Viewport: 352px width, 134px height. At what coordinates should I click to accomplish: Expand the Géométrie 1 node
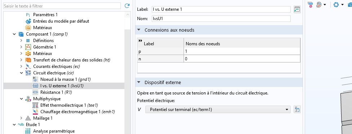coord(21,47)
